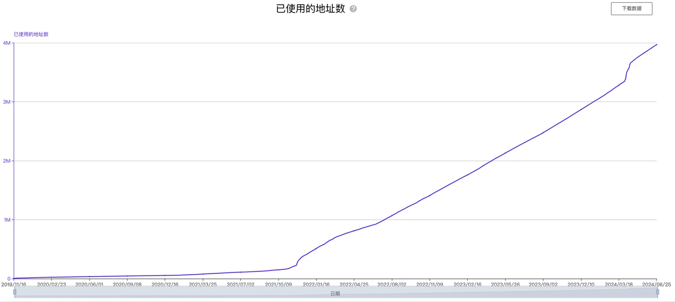Viewport: 675px width, 302px height.
Task: Select the 2019/11/16 x-axis date label
Action: (14, 284)
